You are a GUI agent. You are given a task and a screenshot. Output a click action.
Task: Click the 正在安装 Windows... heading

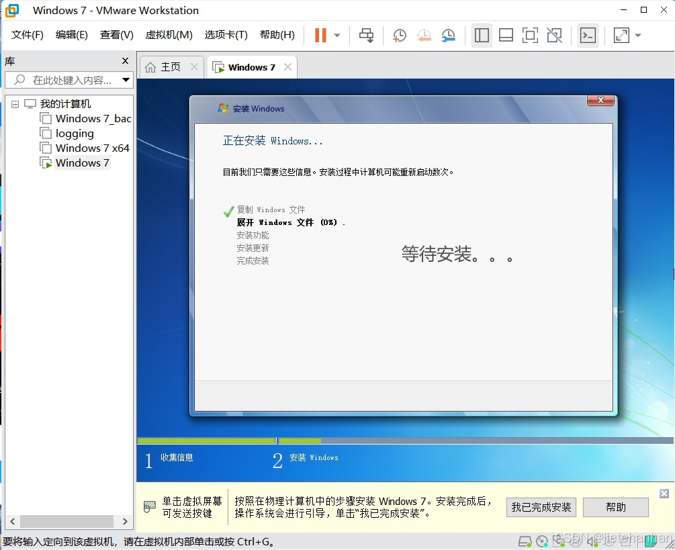tap(273, 141)
